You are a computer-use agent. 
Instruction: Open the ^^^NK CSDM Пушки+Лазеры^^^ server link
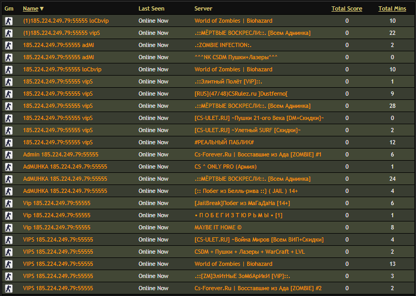(x=236, y=57)
